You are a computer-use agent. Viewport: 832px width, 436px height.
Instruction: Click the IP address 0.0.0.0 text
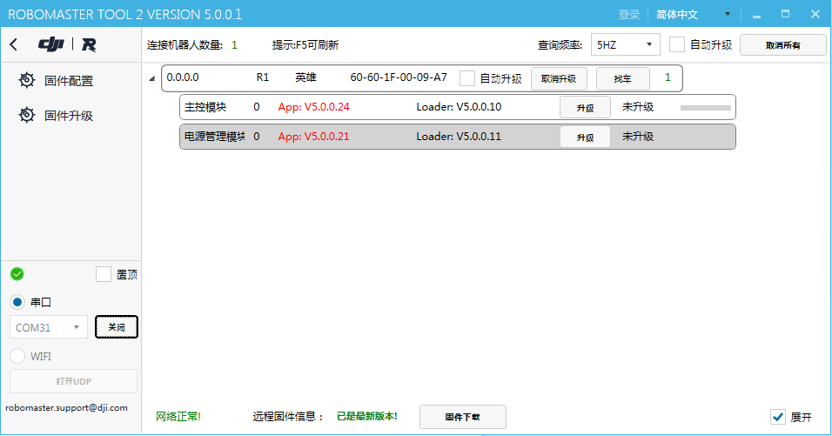[x=183, y=77]
